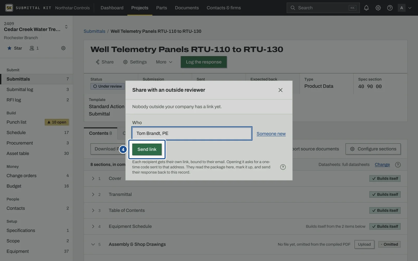Collapse the Assembly & Shop Drawings section
Screen dimensions: 418x261
tap(93, 244)
